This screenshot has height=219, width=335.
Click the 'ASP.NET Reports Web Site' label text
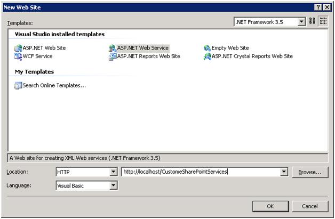tap(149, 56)
